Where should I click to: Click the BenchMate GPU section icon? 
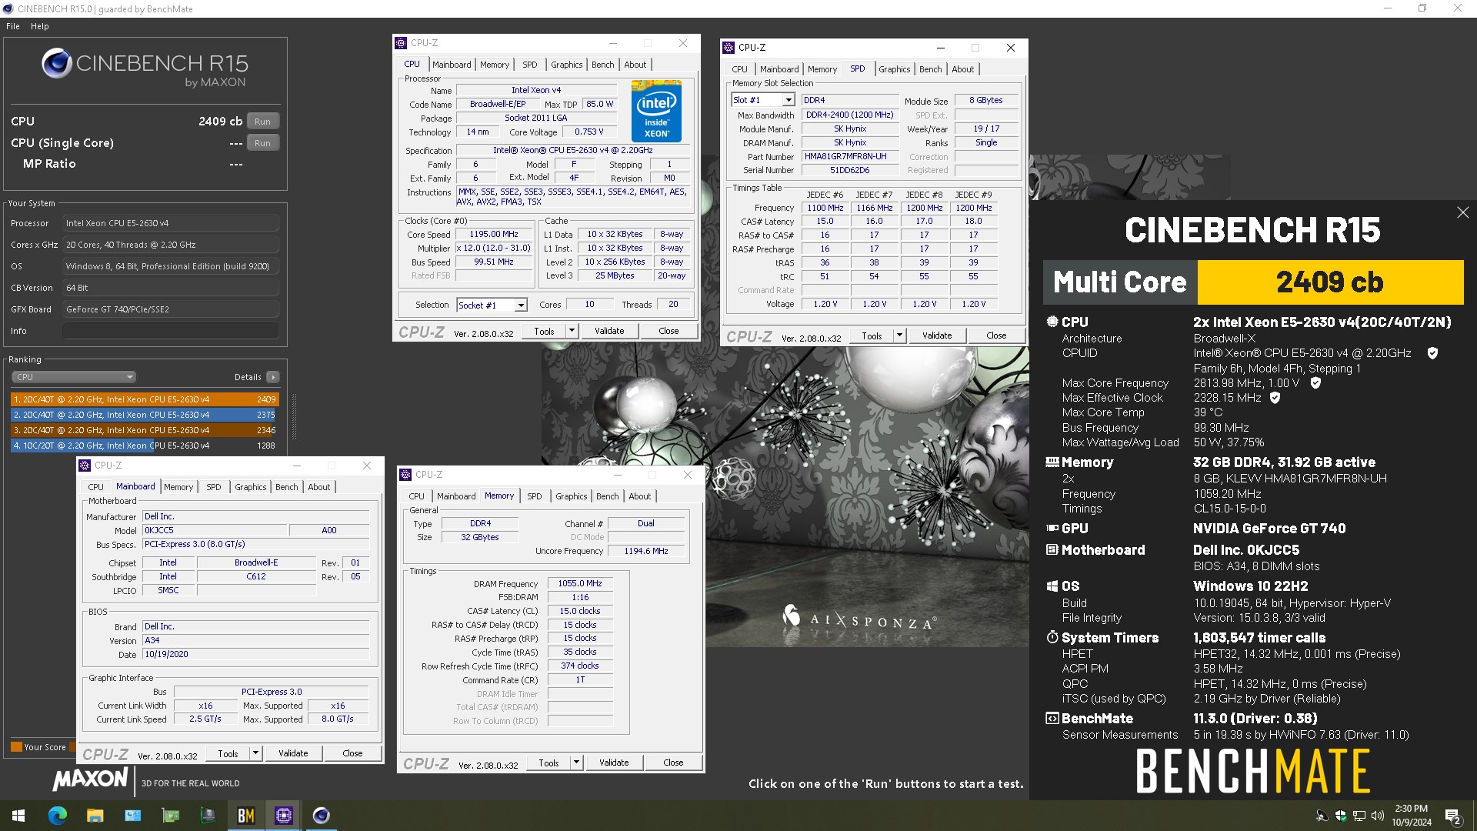pyautogui.click(x=1052, y=528)
